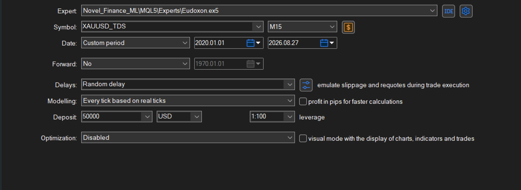Image resolution: width=521 pixels, height=190 pixels.
Task: Enable visual mode with charts display
Action: 303,138
